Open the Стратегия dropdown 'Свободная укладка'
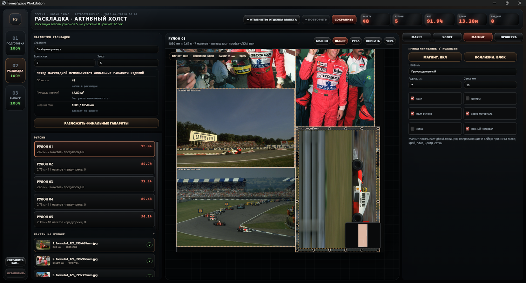Viewport: 526px width, 283px height. 96,49
